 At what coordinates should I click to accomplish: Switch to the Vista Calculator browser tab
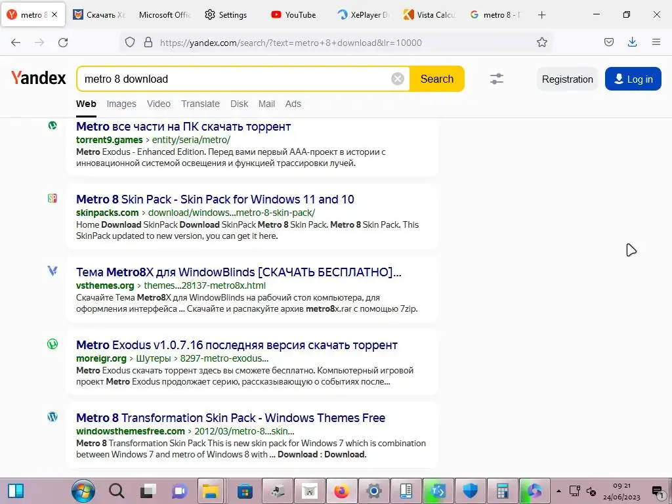tap(429, 15)
